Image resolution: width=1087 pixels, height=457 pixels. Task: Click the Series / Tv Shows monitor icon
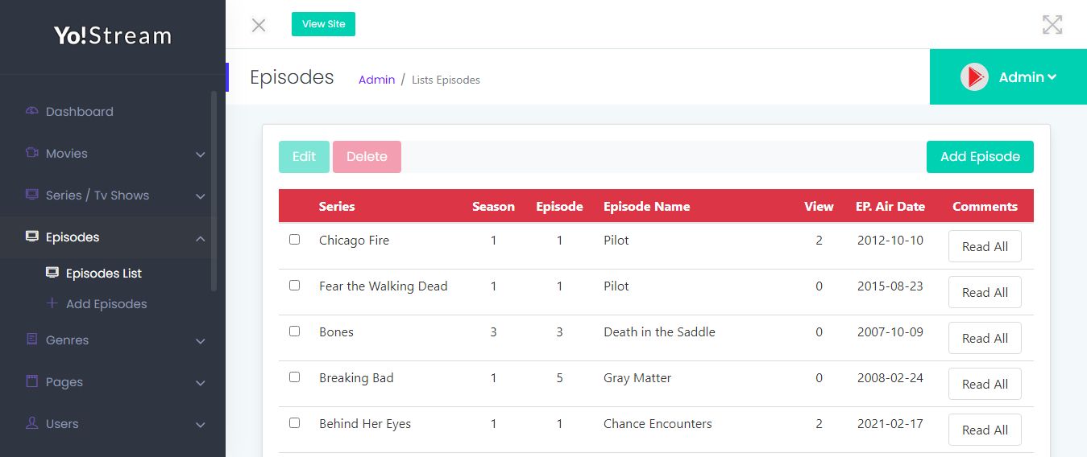click(x=32, y=195)
